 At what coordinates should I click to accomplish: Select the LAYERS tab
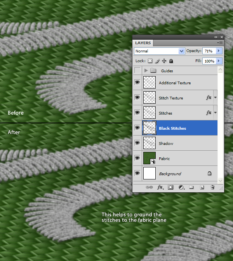coord(143,43)
